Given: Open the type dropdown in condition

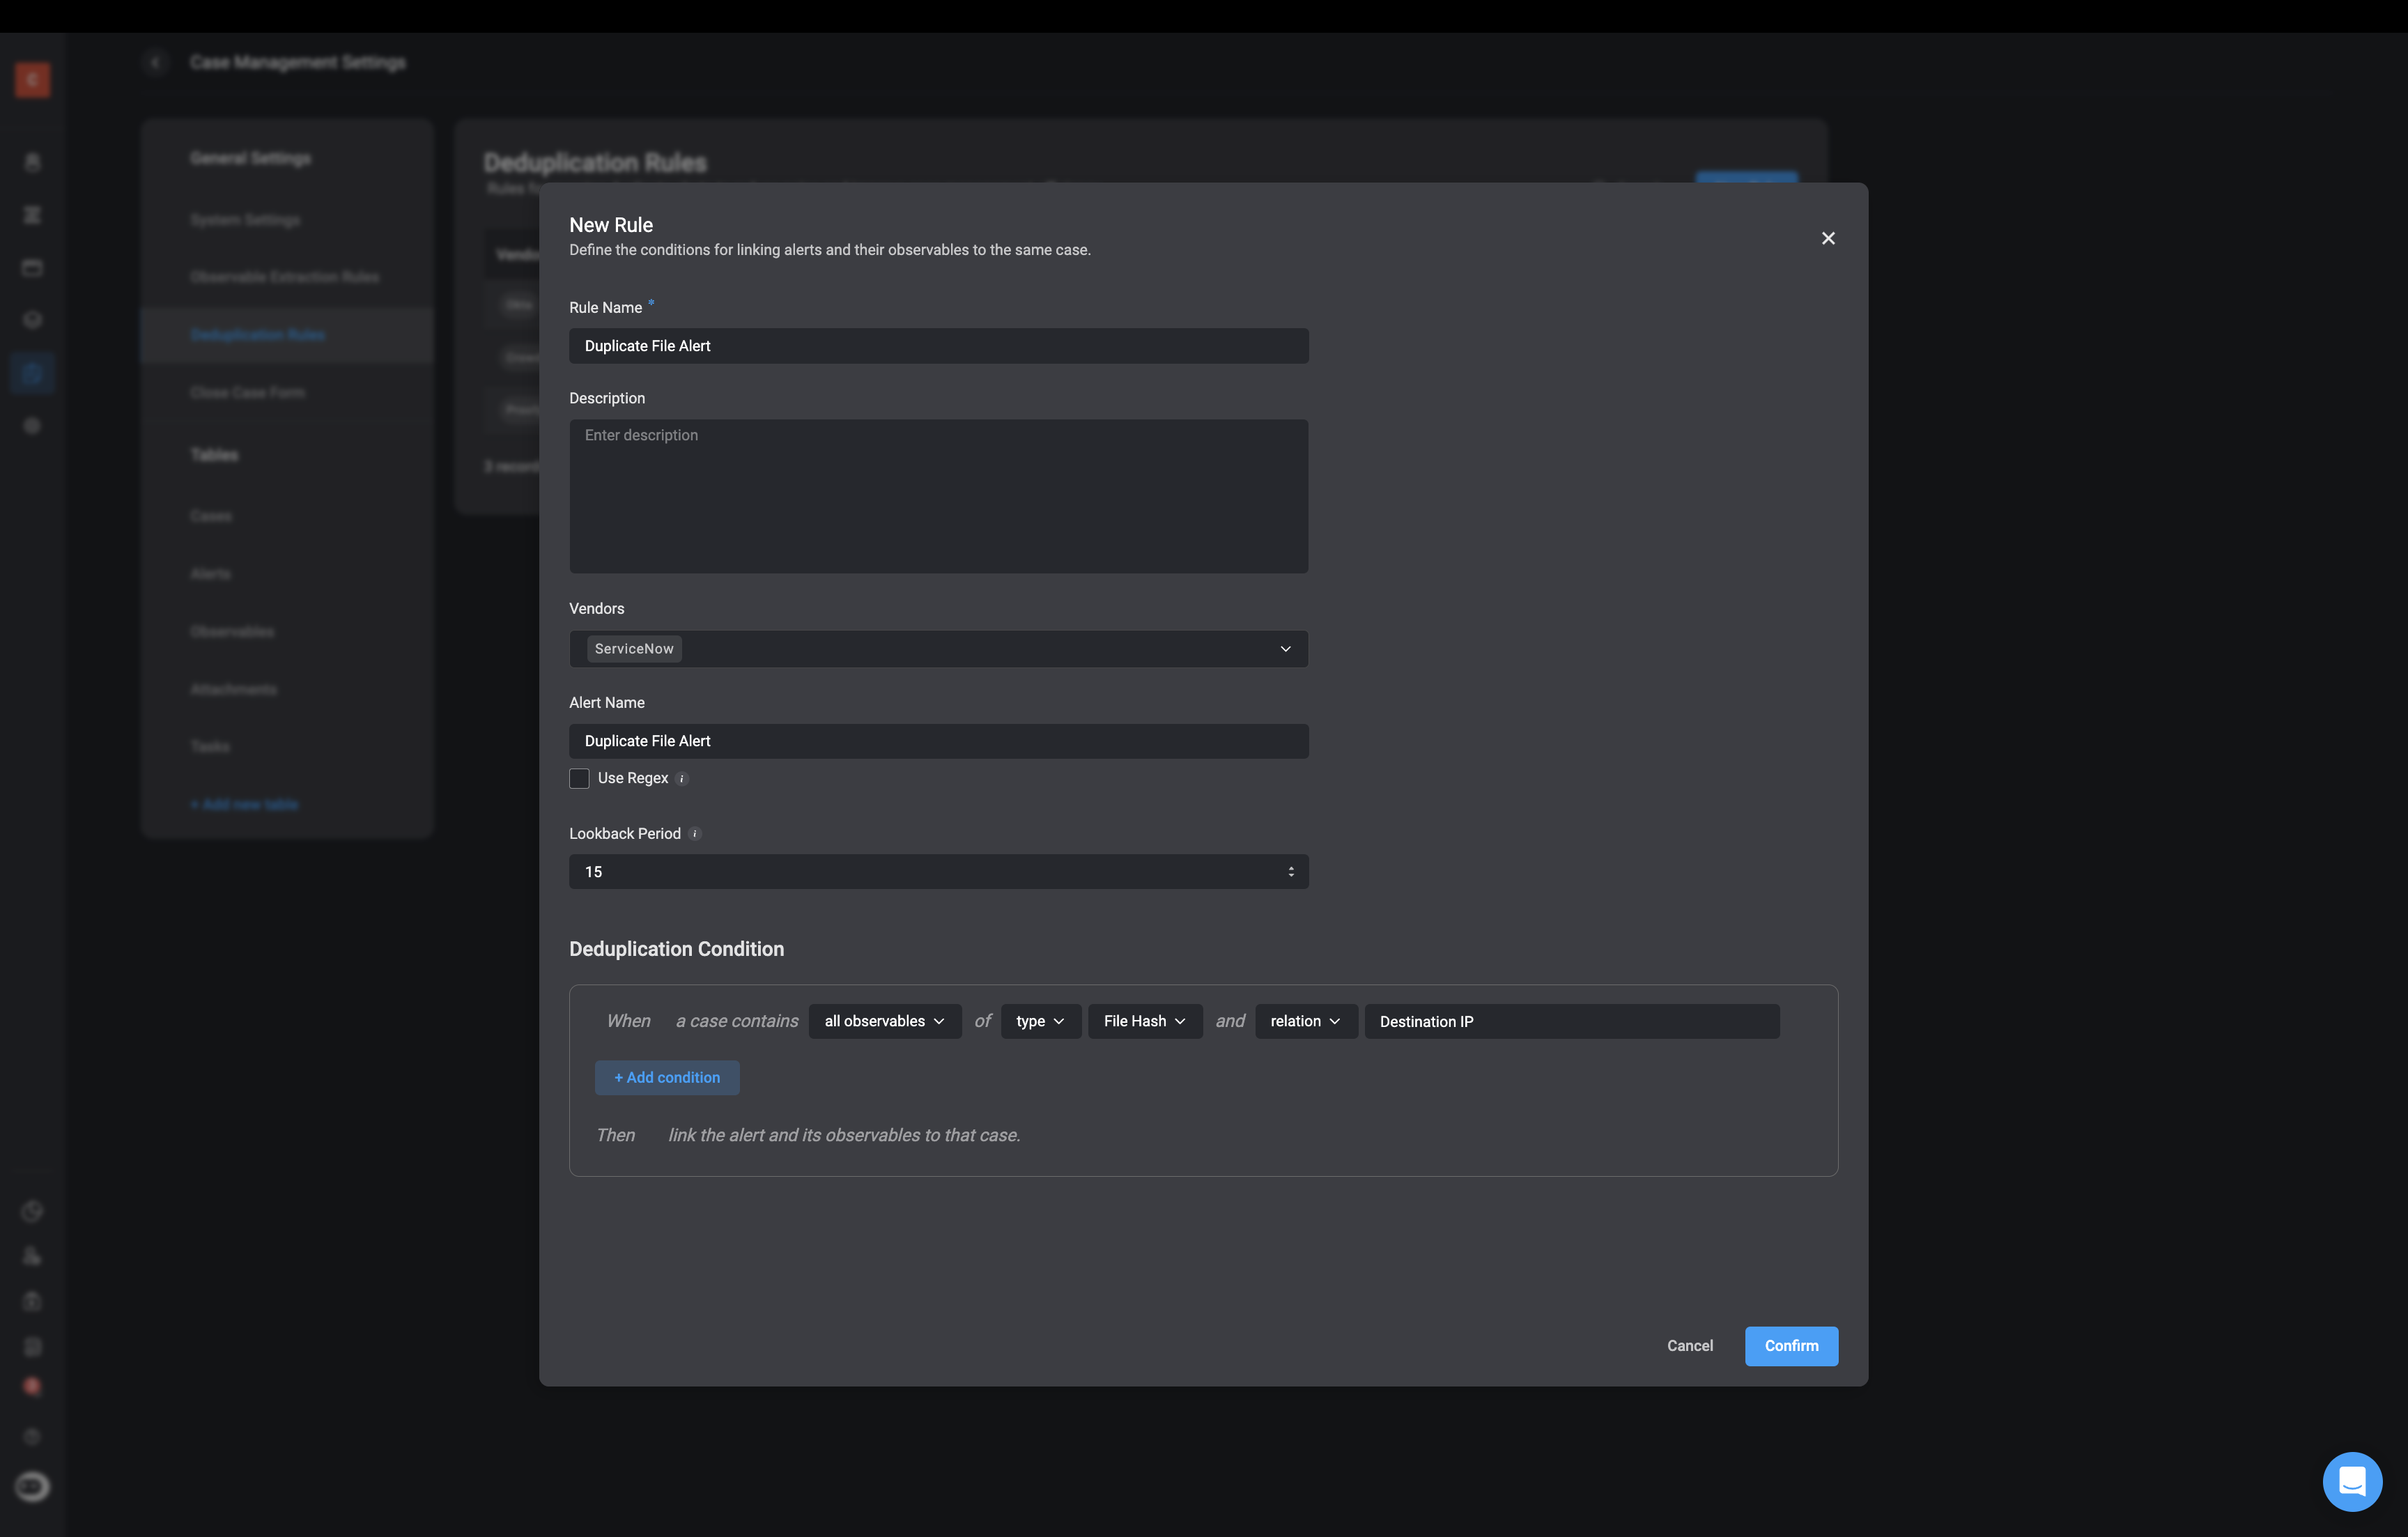Looking at the screenshot, I should tap(1040, 1021).
